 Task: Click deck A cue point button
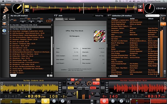(63, 101)
